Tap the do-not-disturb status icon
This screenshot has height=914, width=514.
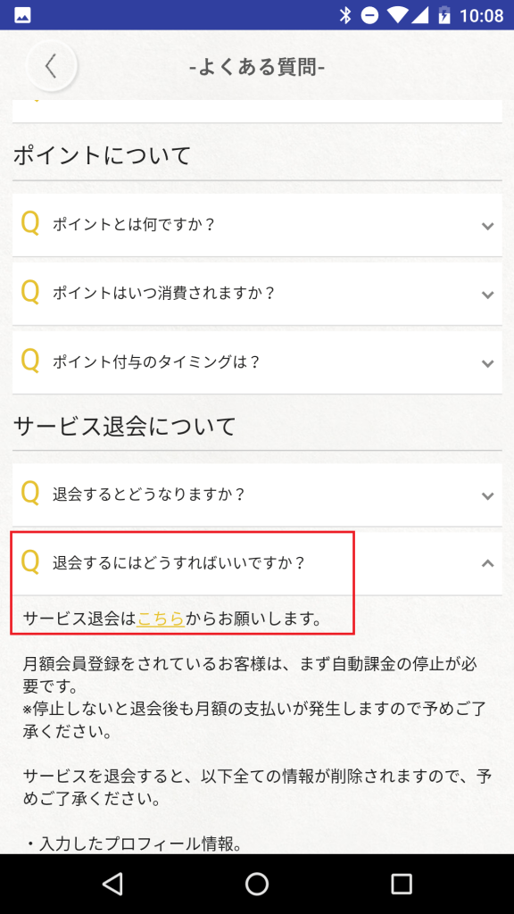pyautogui.click(x=370, y=15)
